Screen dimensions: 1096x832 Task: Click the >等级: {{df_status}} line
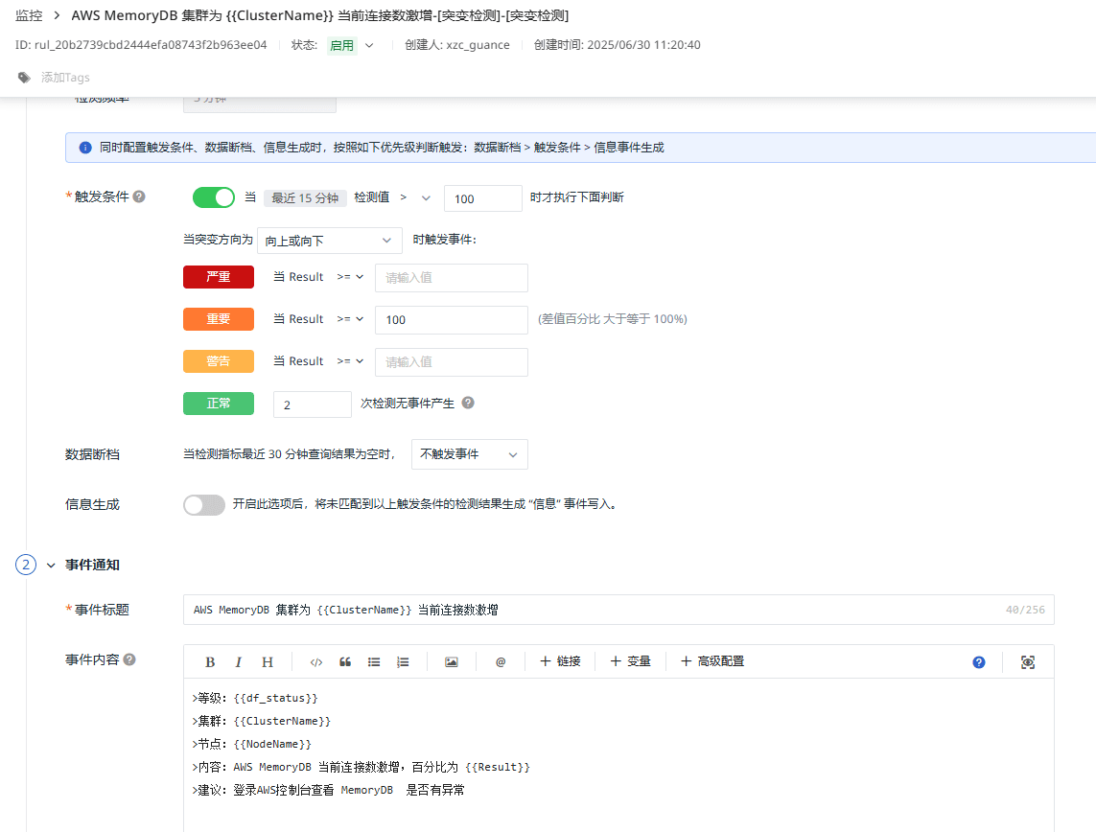coord(255,698)
